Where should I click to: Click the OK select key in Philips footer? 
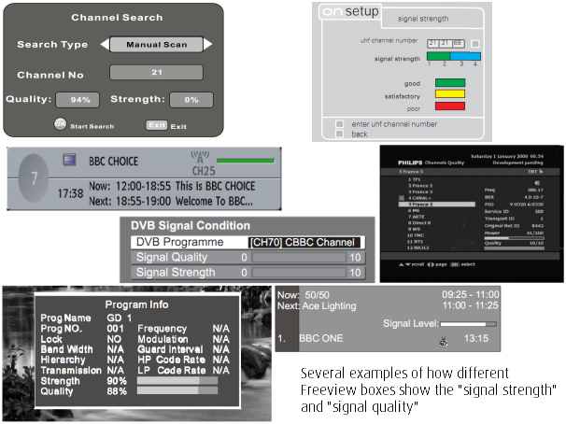455,264
